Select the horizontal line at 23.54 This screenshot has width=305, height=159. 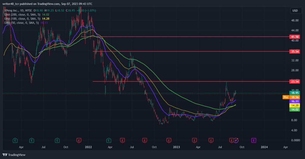point(191,81)
